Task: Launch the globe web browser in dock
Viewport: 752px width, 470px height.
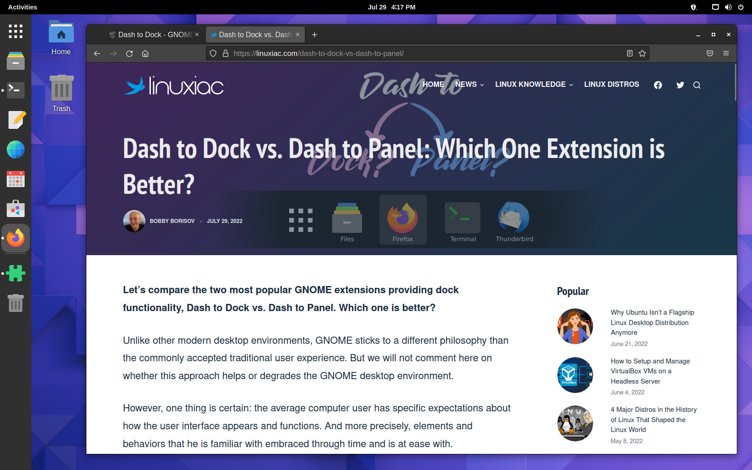Action: pyautogui.click(x=16, y=150)
